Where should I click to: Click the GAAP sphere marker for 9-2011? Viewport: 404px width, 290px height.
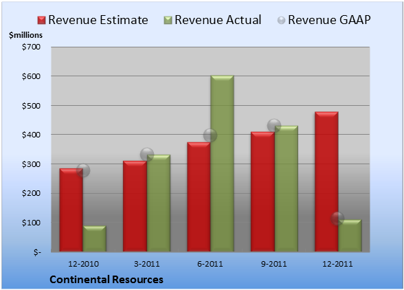point(274,126)
